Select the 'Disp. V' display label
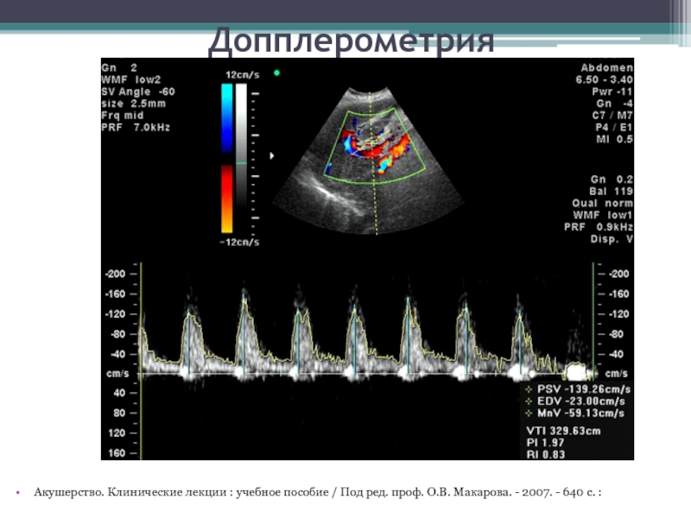 (x=612, y=239)
